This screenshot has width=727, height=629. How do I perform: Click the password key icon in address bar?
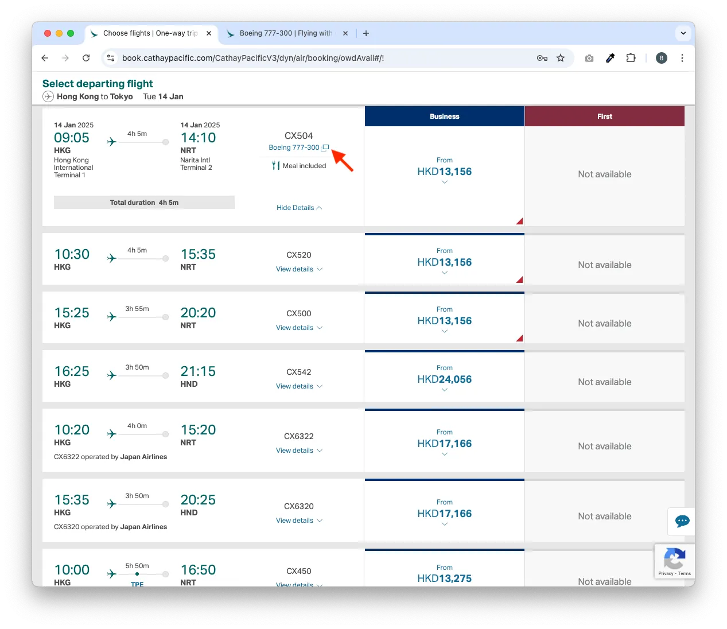tap(542, 58)
